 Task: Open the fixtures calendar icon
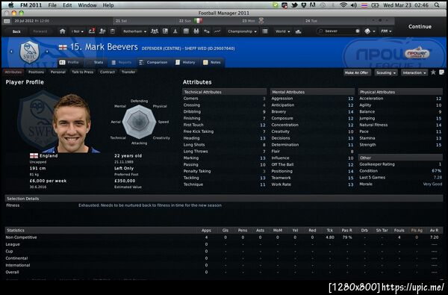[186, 31]
